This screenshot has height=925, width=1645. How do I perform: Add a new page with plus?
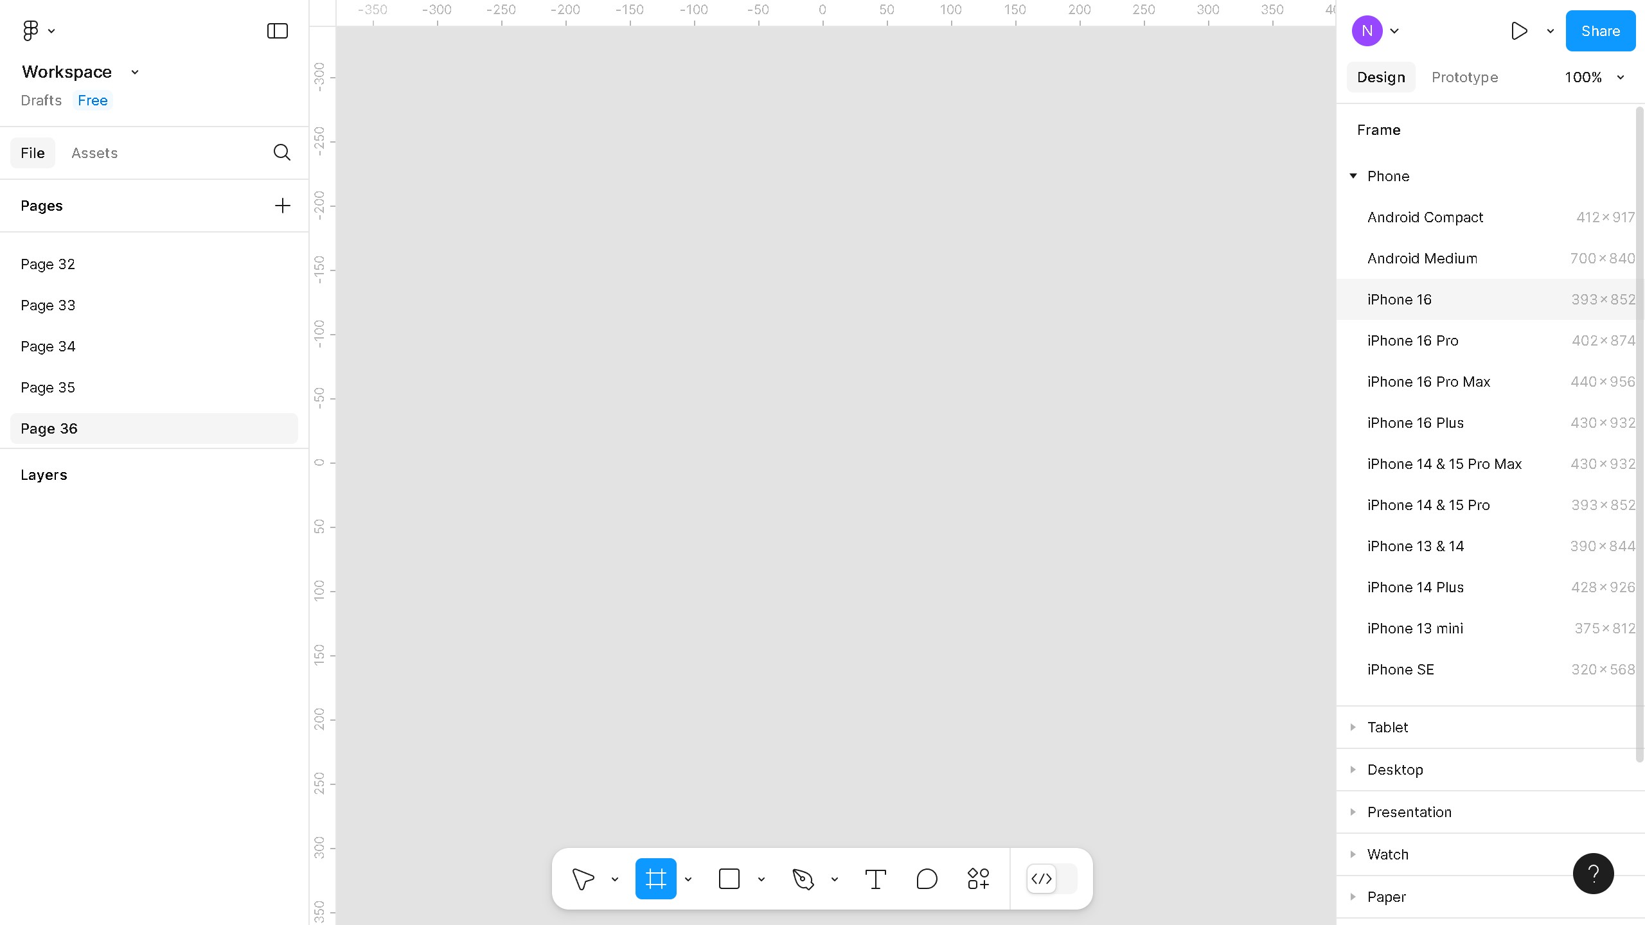(282, 206)
